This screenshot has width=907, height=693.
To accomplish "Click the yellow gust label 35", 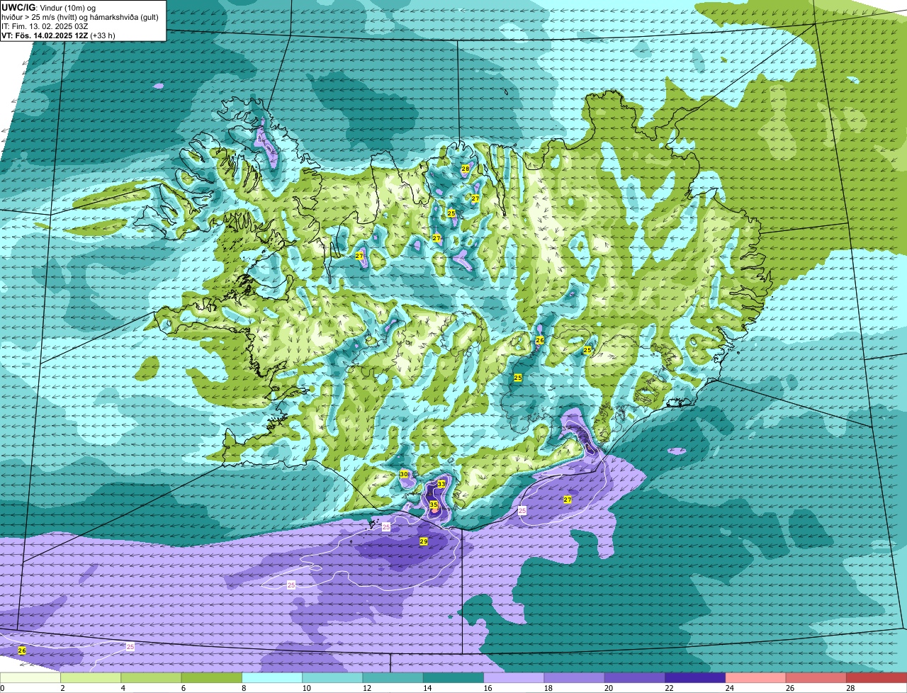I will tap(434, 505).
